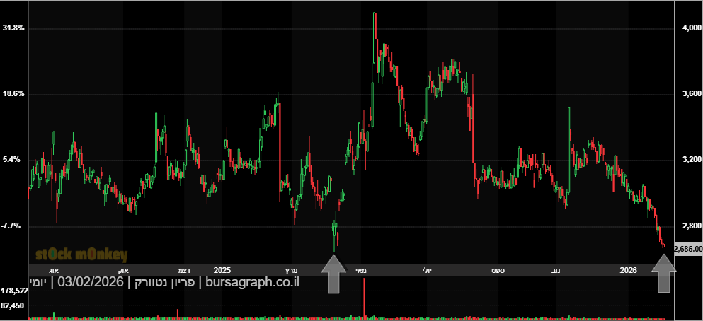Click the 178,522 volume axis label

pyautogui.click(x=14, y=291)
